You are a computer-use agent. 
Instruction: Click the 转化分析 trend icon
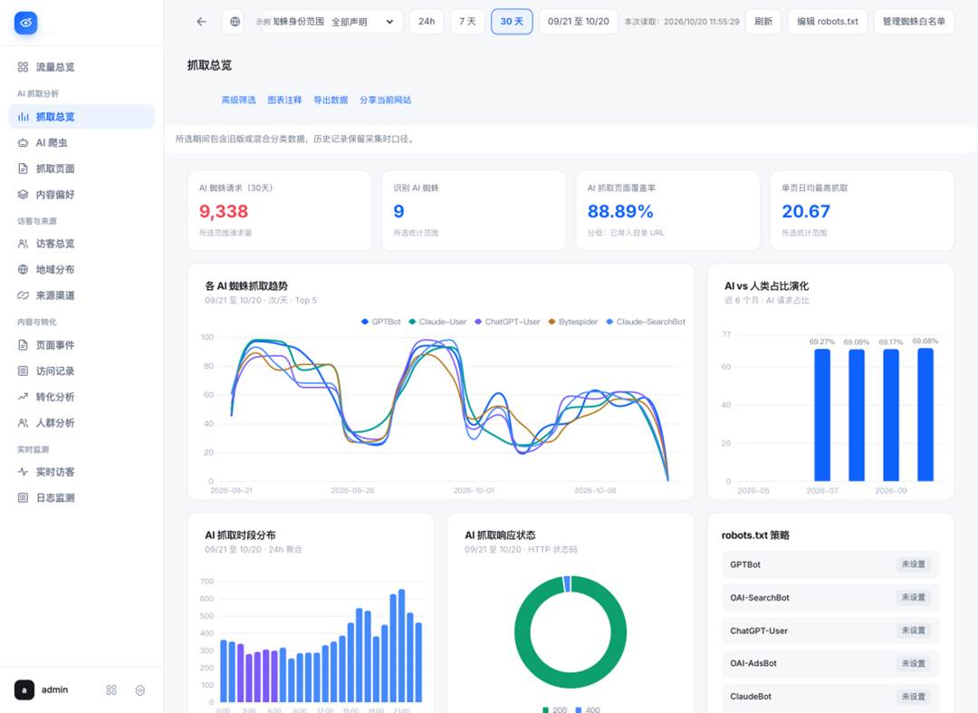coord(23,397)
